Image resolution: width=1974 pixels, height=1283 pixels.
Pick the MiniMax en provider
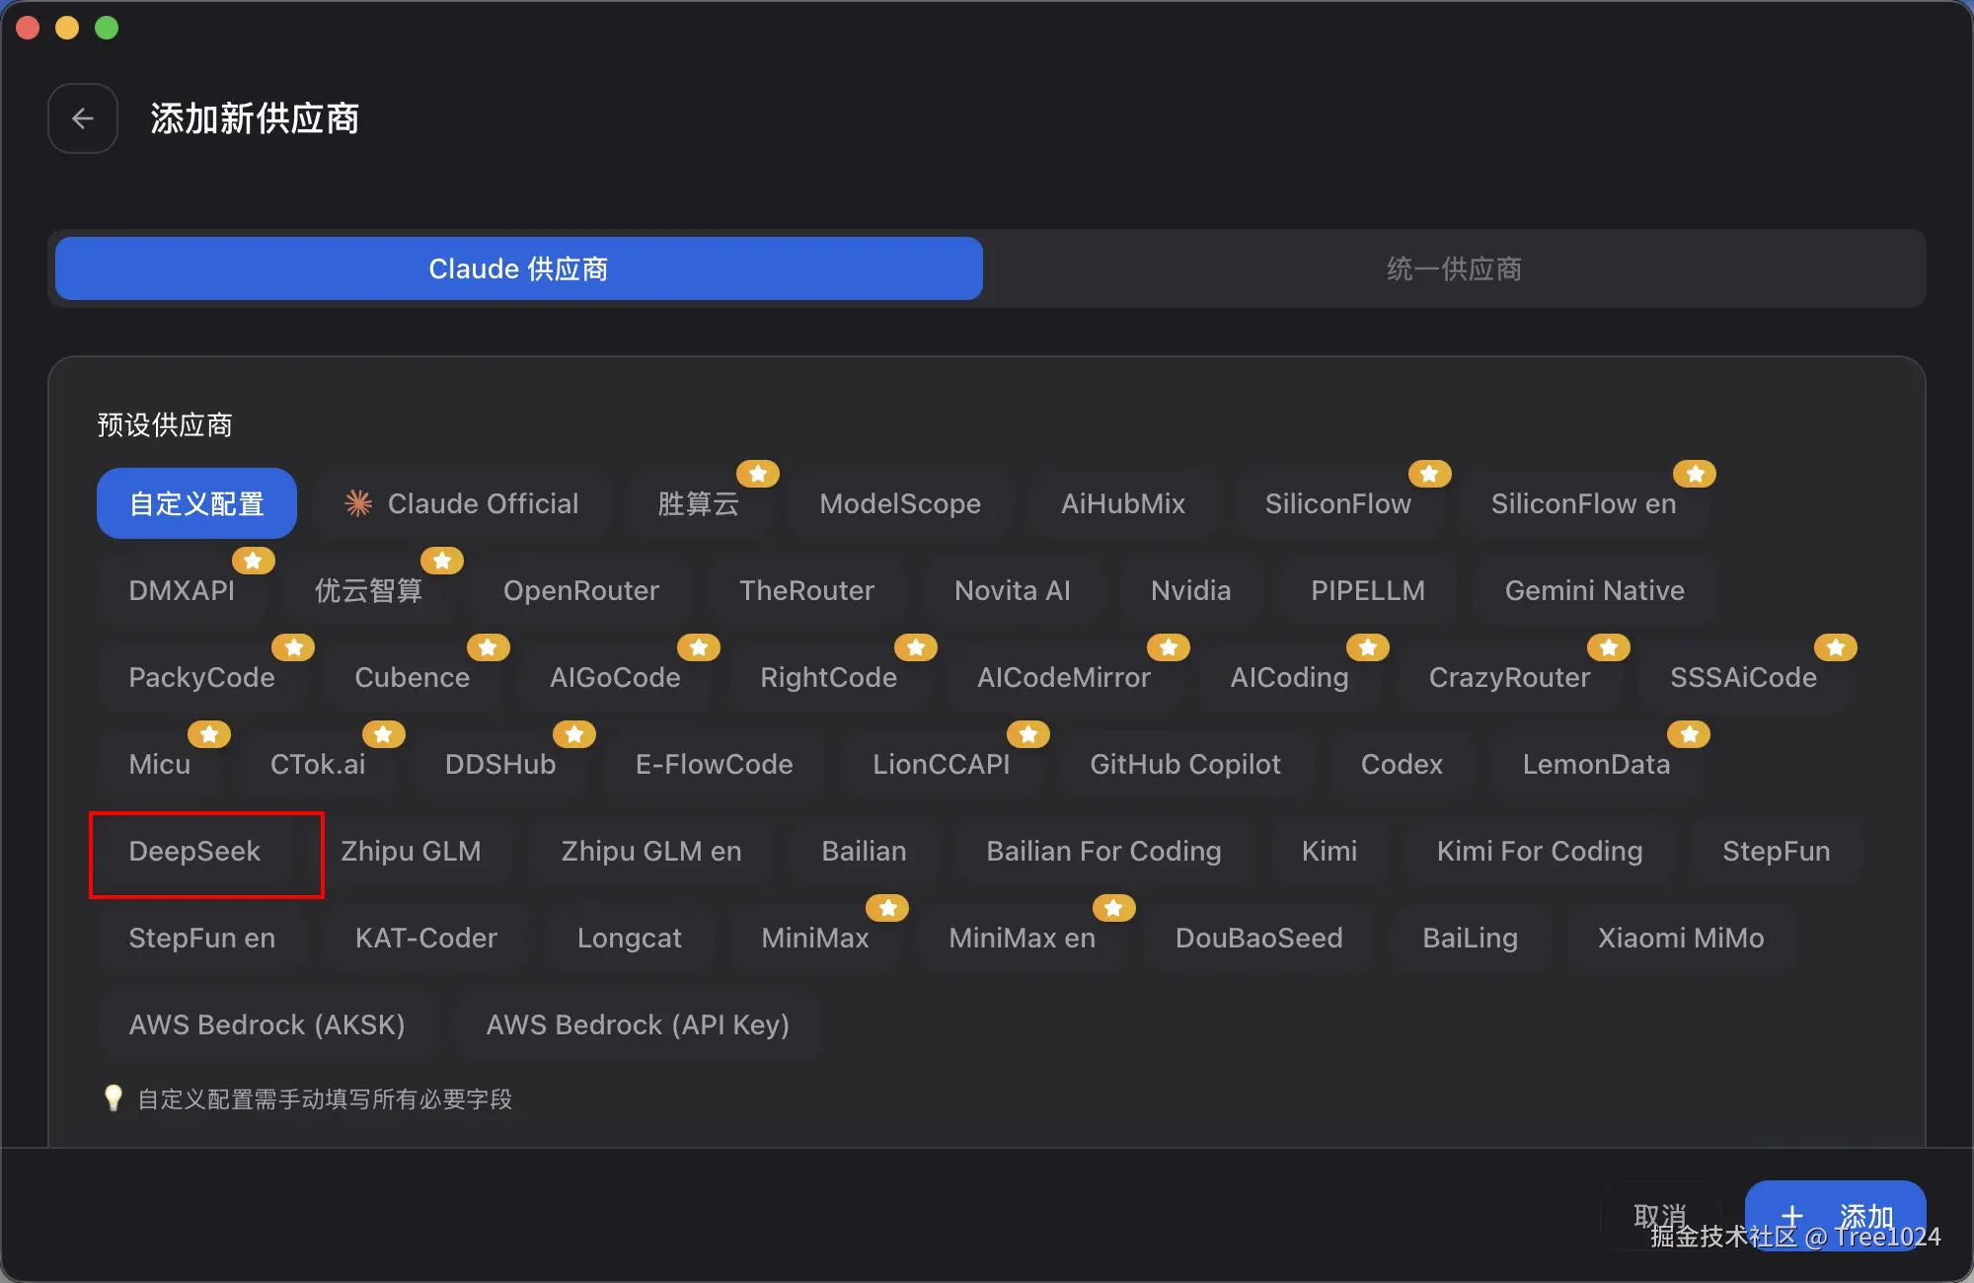coord(1022,938)
